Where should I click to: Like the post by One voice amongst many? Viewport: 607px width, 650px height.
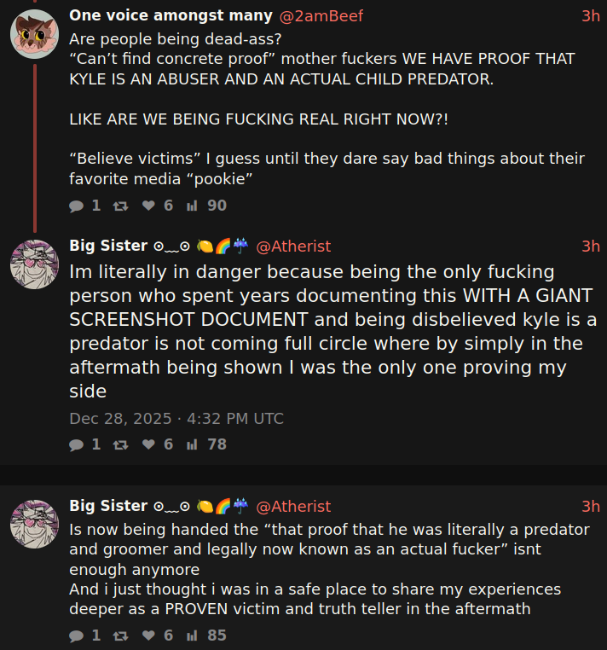tap(148, 206)
